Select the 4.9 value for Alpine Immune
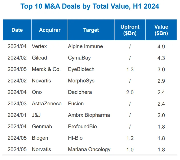The image size is (180, 160). pos(161,46)
